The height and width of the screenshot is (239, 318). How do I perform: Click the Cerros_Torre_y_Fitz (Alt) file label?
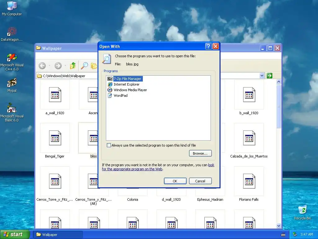click(x=93, y=201)
